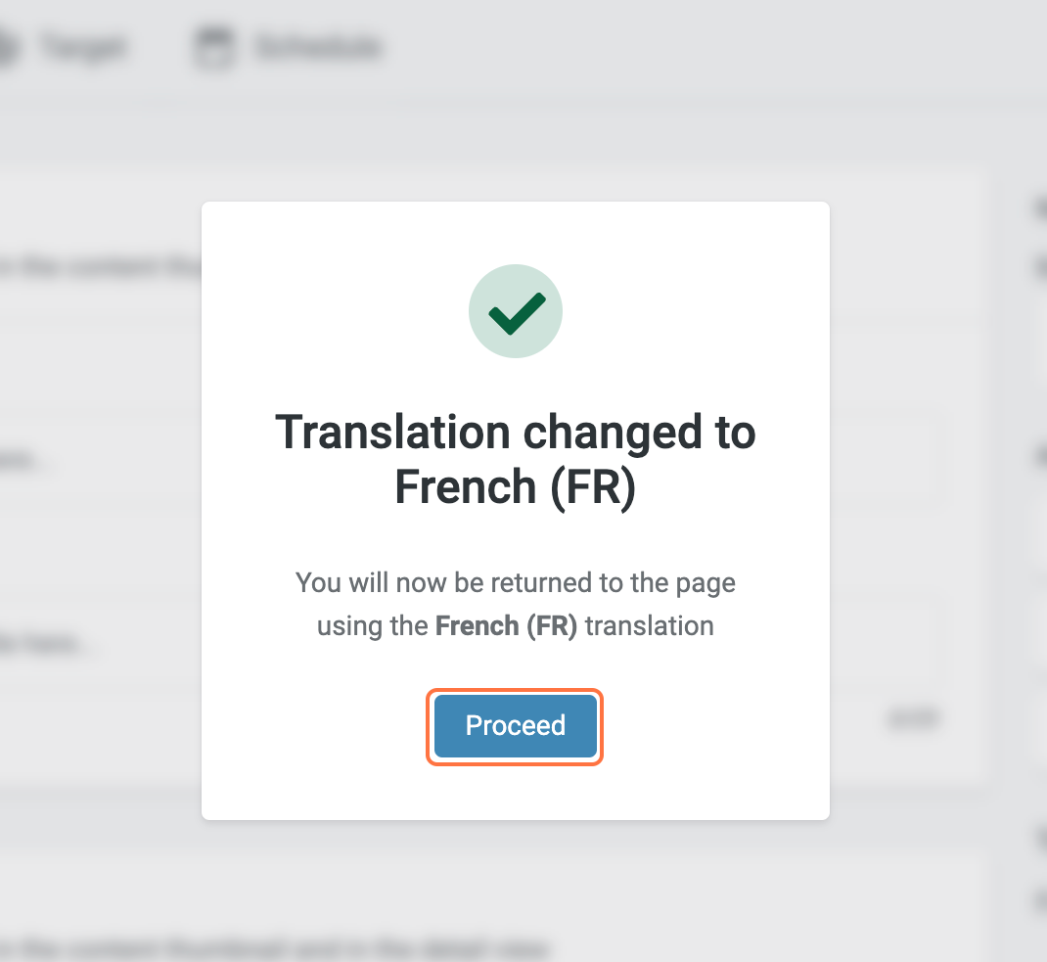Click blurred placeholder text in the lower field
This screenshot has width=1047, height=962.
point(49,645)
